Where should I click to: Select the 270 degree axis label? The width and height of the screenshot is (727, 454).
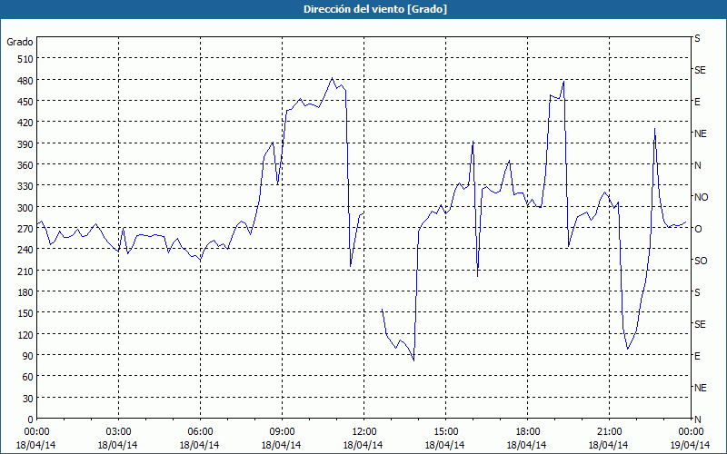pyautogui.click(x=25, y=229)
